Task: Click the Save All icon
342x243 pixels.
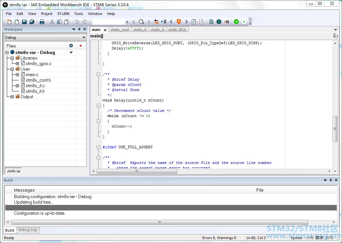Action: tap(32, 21)
